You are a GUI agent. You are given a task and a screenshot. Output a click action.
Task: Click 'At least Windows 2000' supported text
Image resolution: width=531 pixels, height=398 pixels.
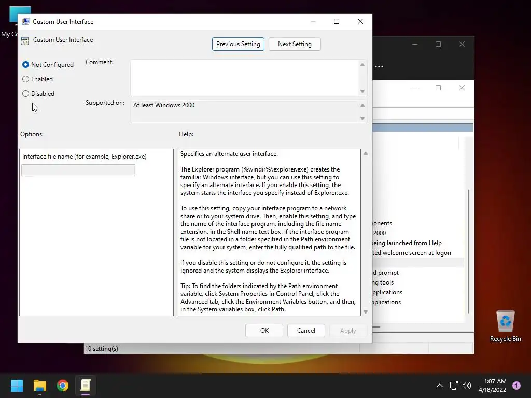pyautogui.click(x=164, y=105)
